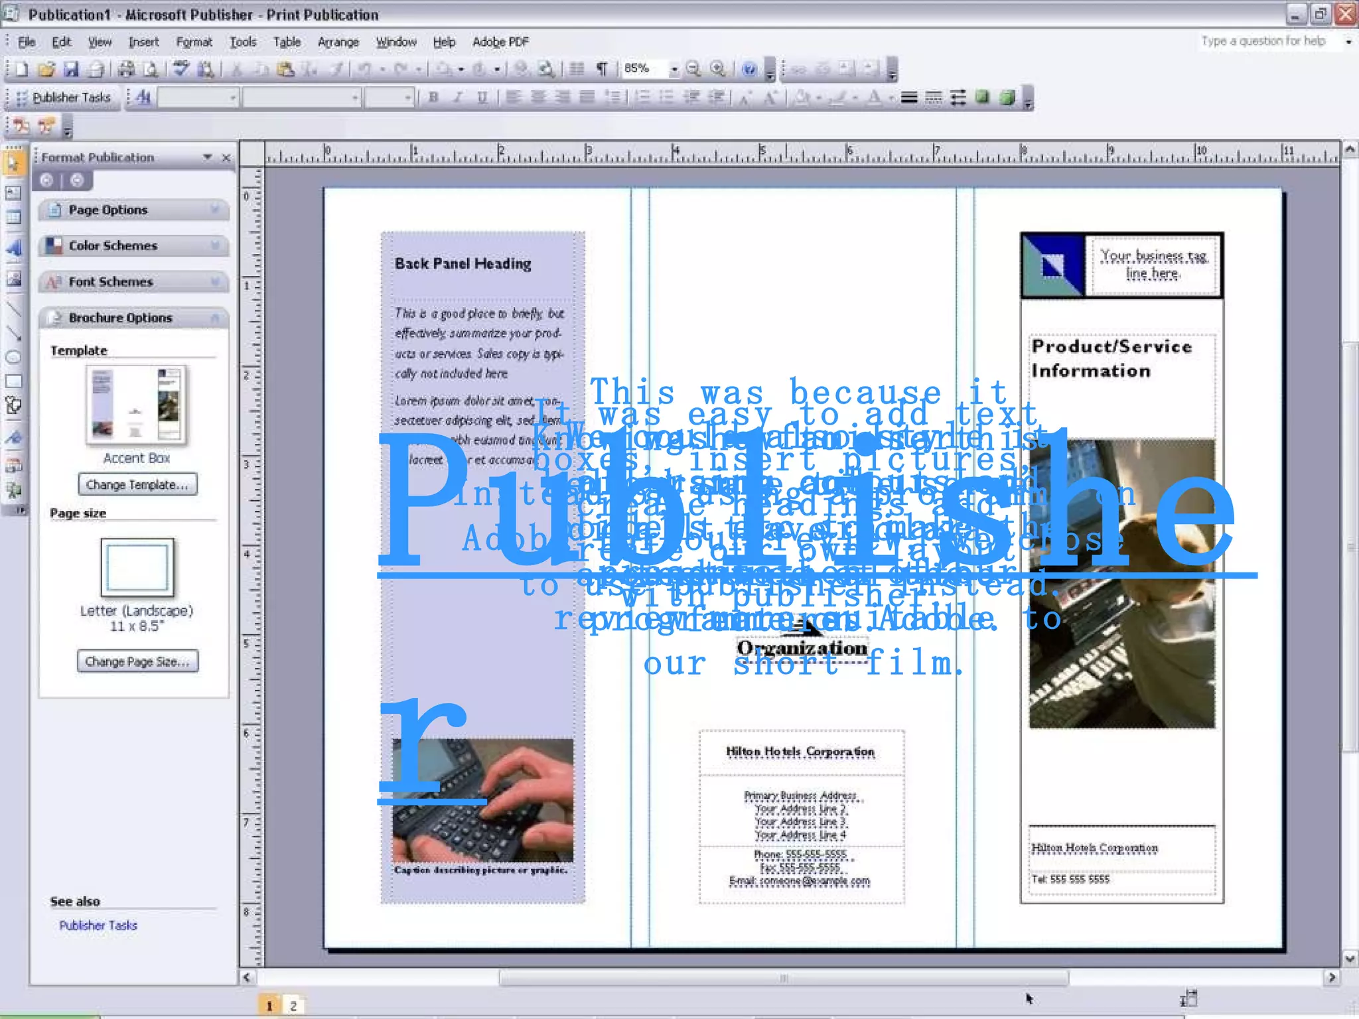
Task: Toggle Underline formatting
Action: coord(482,98)
